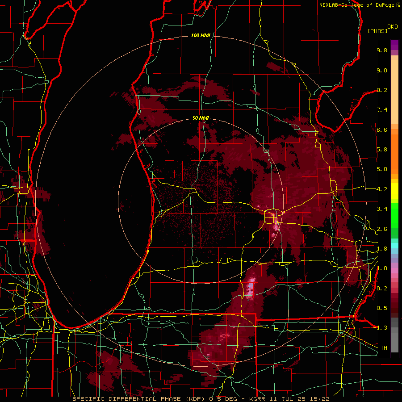This screenshot has height=402, width=402.
Task: Click the 5.8 value on the scale
Action: point(382,150)
